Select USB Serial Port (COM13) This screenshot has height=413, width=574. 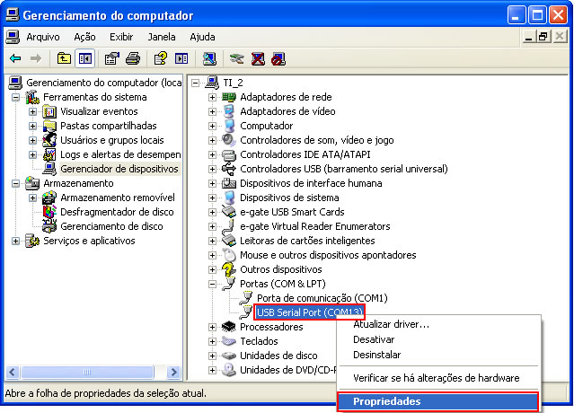click(310, 312)
